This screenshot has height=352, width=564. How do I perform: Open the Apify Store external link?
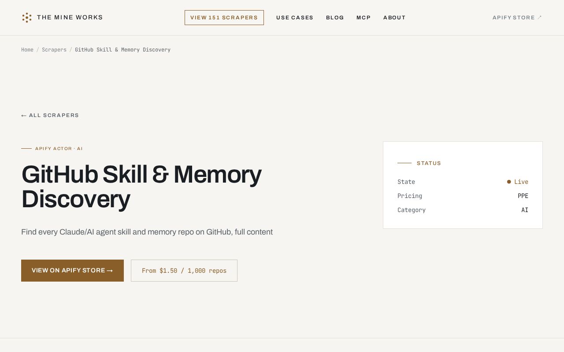(x=517, y=18)
